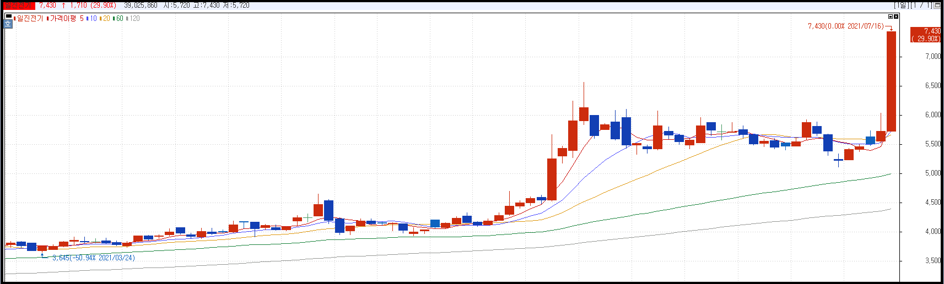Click the 4,000 price axis label
Viewport: 944px width, 284px height.
[x=933, y=232]
